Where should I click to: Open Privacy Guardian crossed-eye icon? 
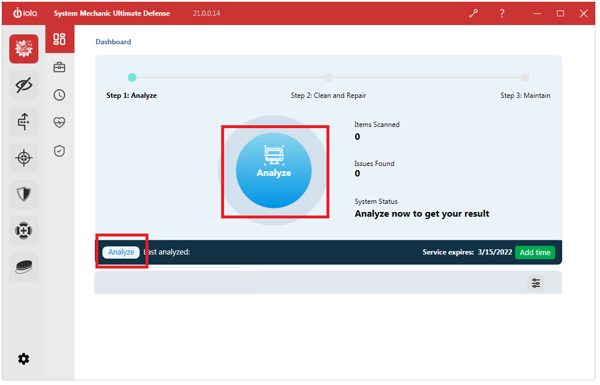[x=24, y=86]
